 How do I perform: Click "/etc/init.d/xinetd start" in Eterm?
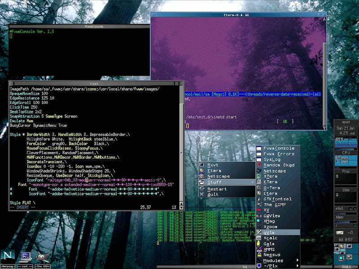pos(211,117)
